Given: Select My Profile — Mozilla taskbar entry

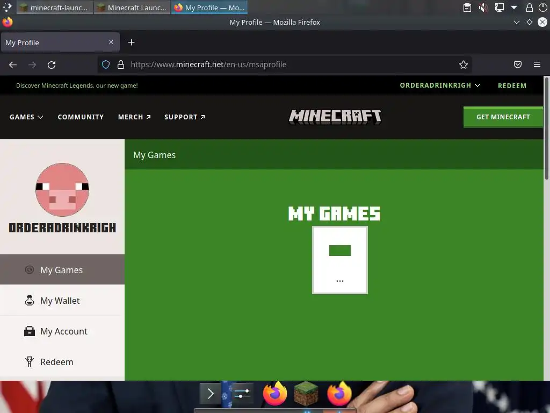Looking at the screenshot, I should [210, 8].
